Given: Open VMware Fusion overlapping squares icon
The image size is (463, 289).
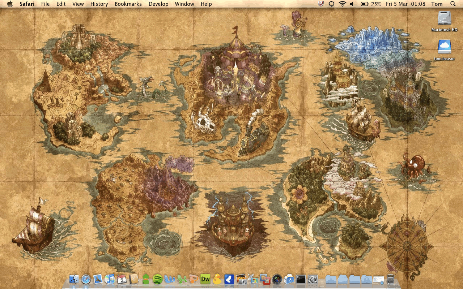Looking at the screenshot, I should [x=265, y=279].
